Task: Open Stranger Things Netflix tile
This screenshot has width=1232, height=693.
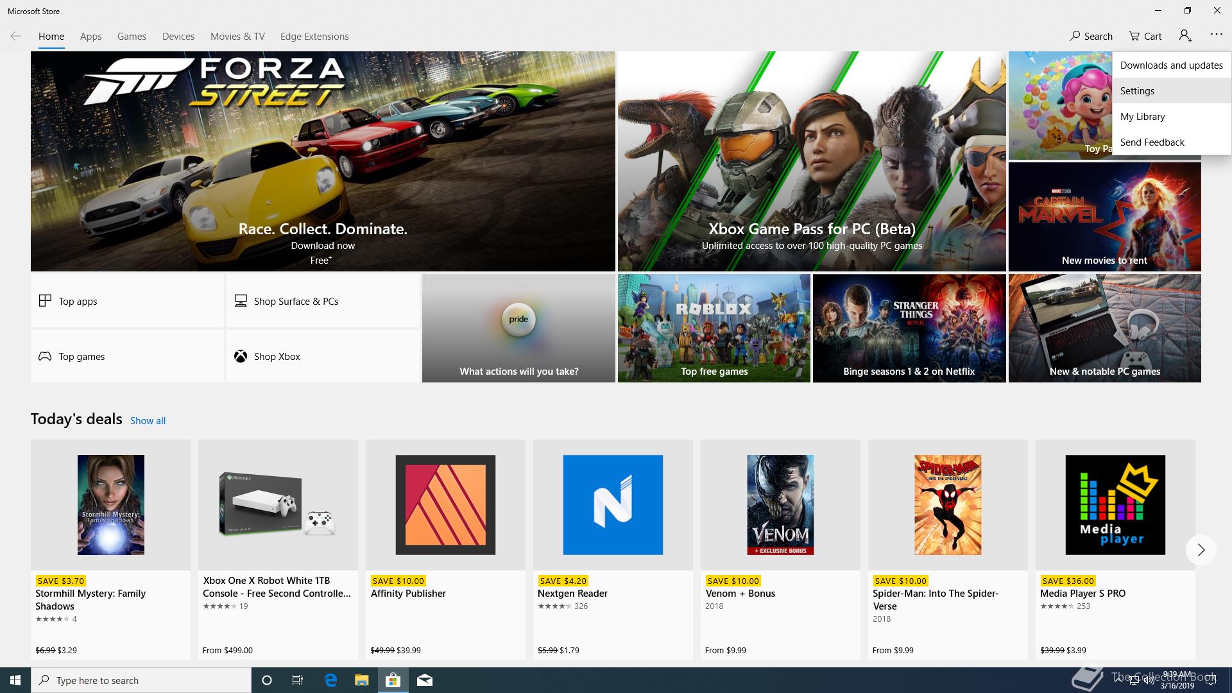Action: pos(909,328)
